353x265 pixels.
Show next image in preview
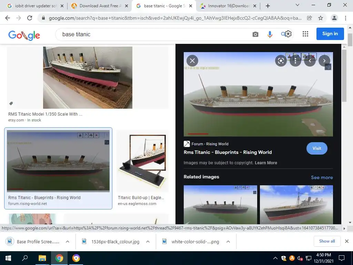coord(324,61)
